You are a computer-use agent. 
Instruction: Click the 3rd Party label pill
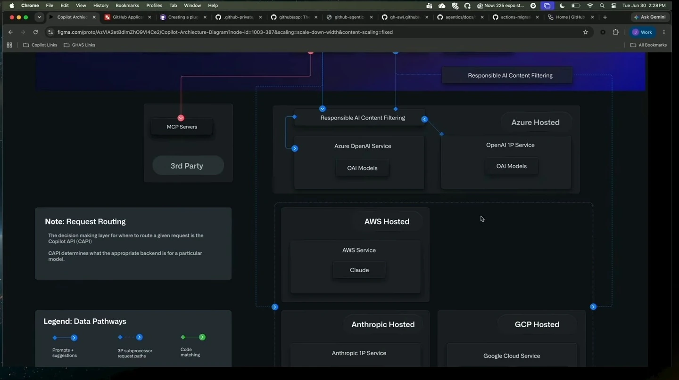pos(188,166)
